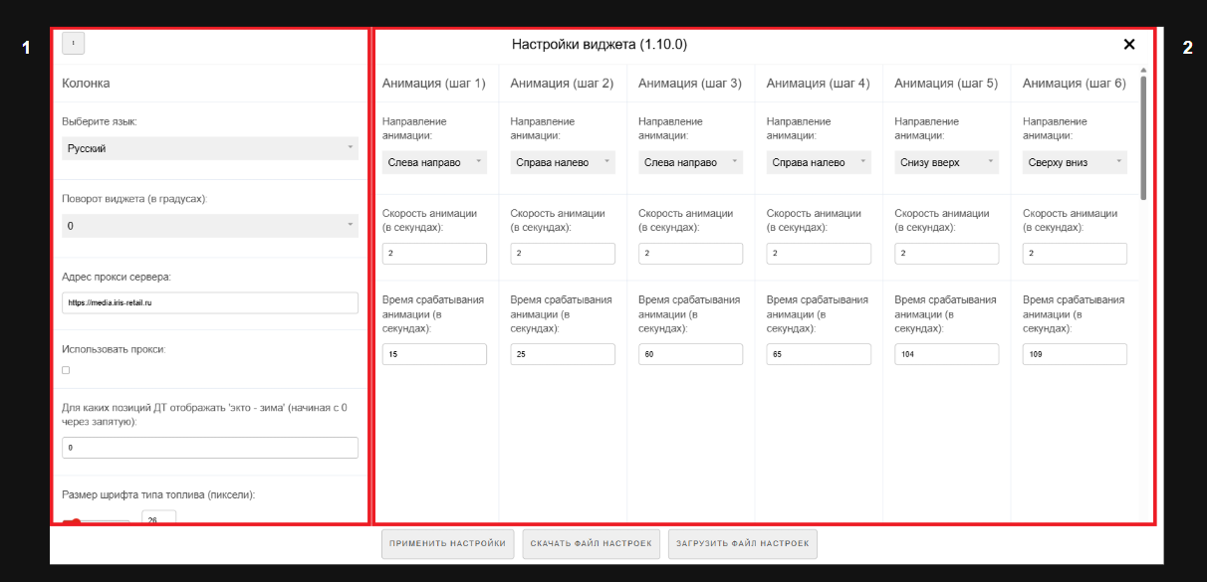Open the Выберите язык dropdown

point(209,148)
